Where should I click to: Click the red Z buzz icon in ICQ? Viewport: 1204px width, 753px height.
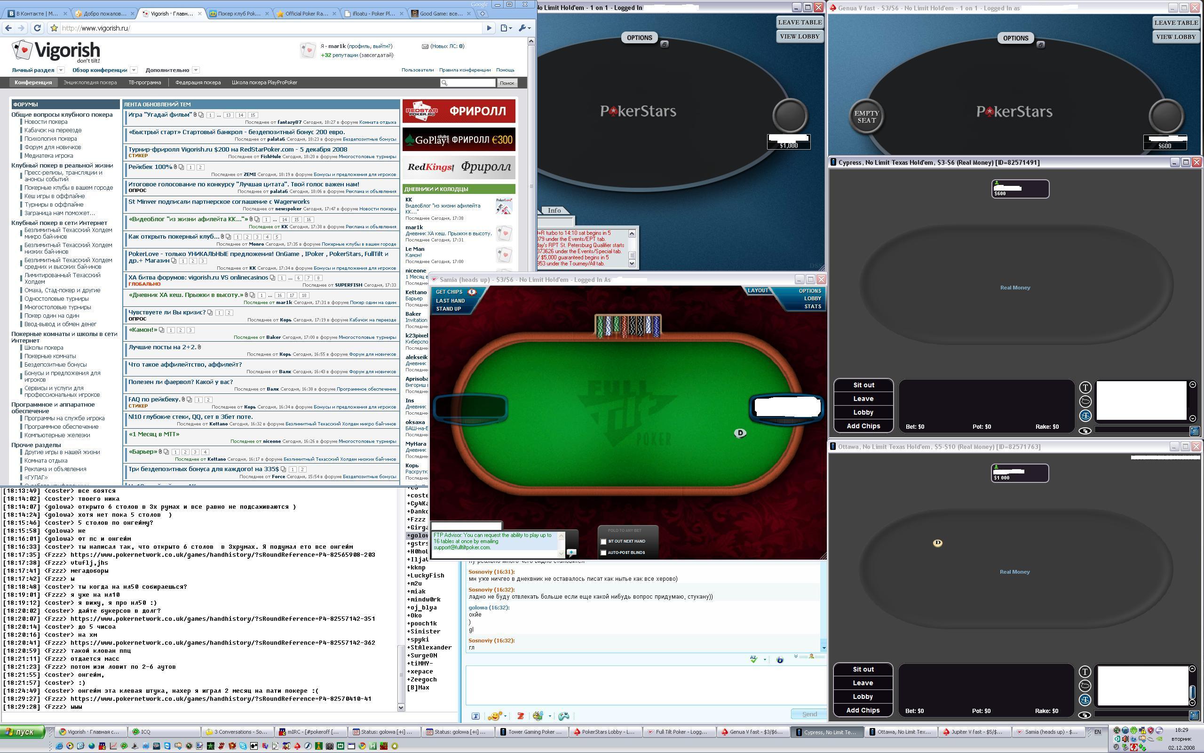click(521, 716)
